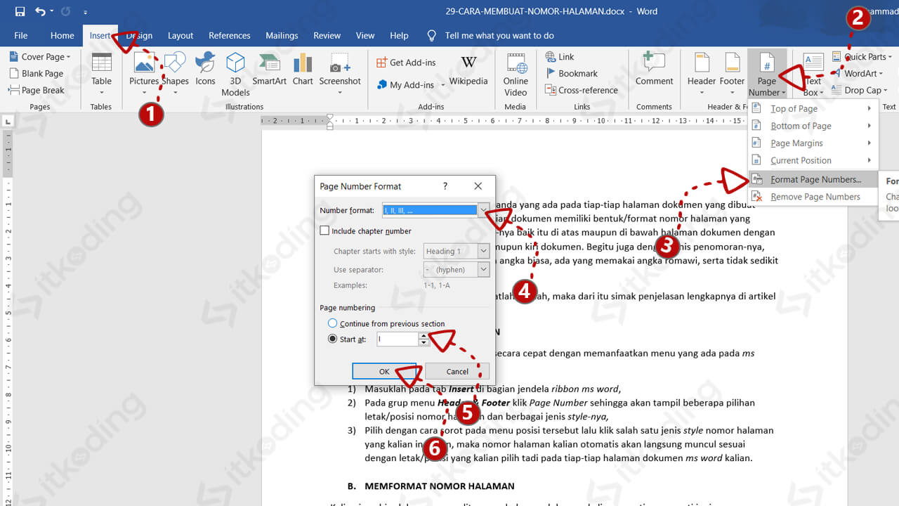899x506 pixels.
Task: Insert 3D Models
Action: click(235, 73)
